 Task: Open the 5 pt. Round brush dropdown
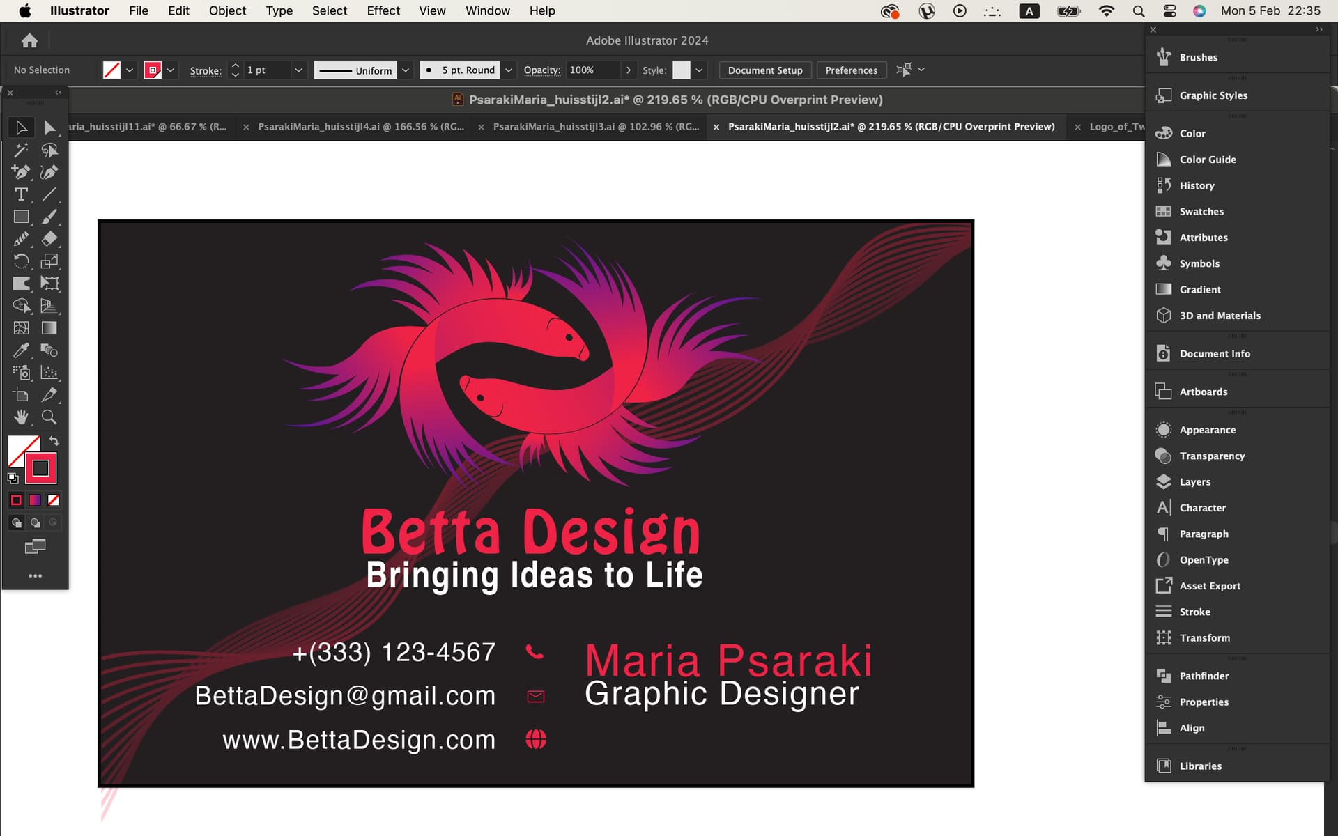[x=509, y=70]
